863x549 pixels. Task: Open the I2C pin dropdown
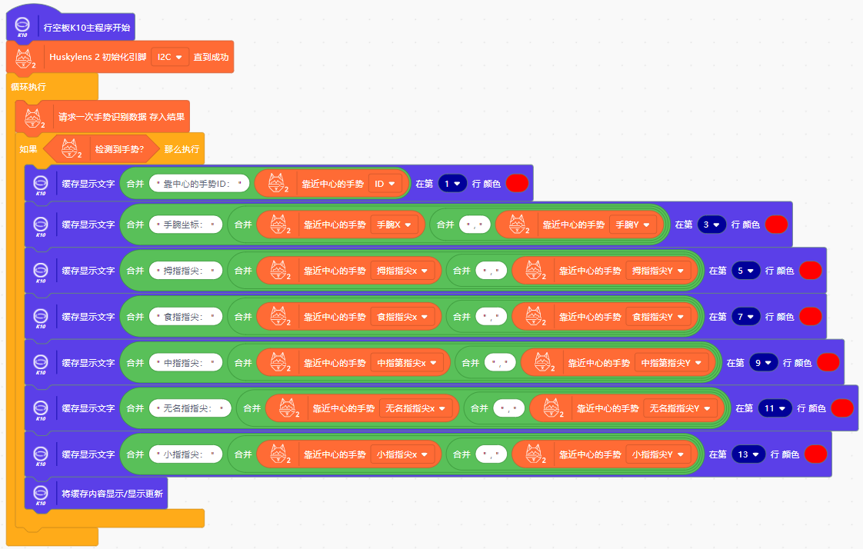click(x=169, y=57)
